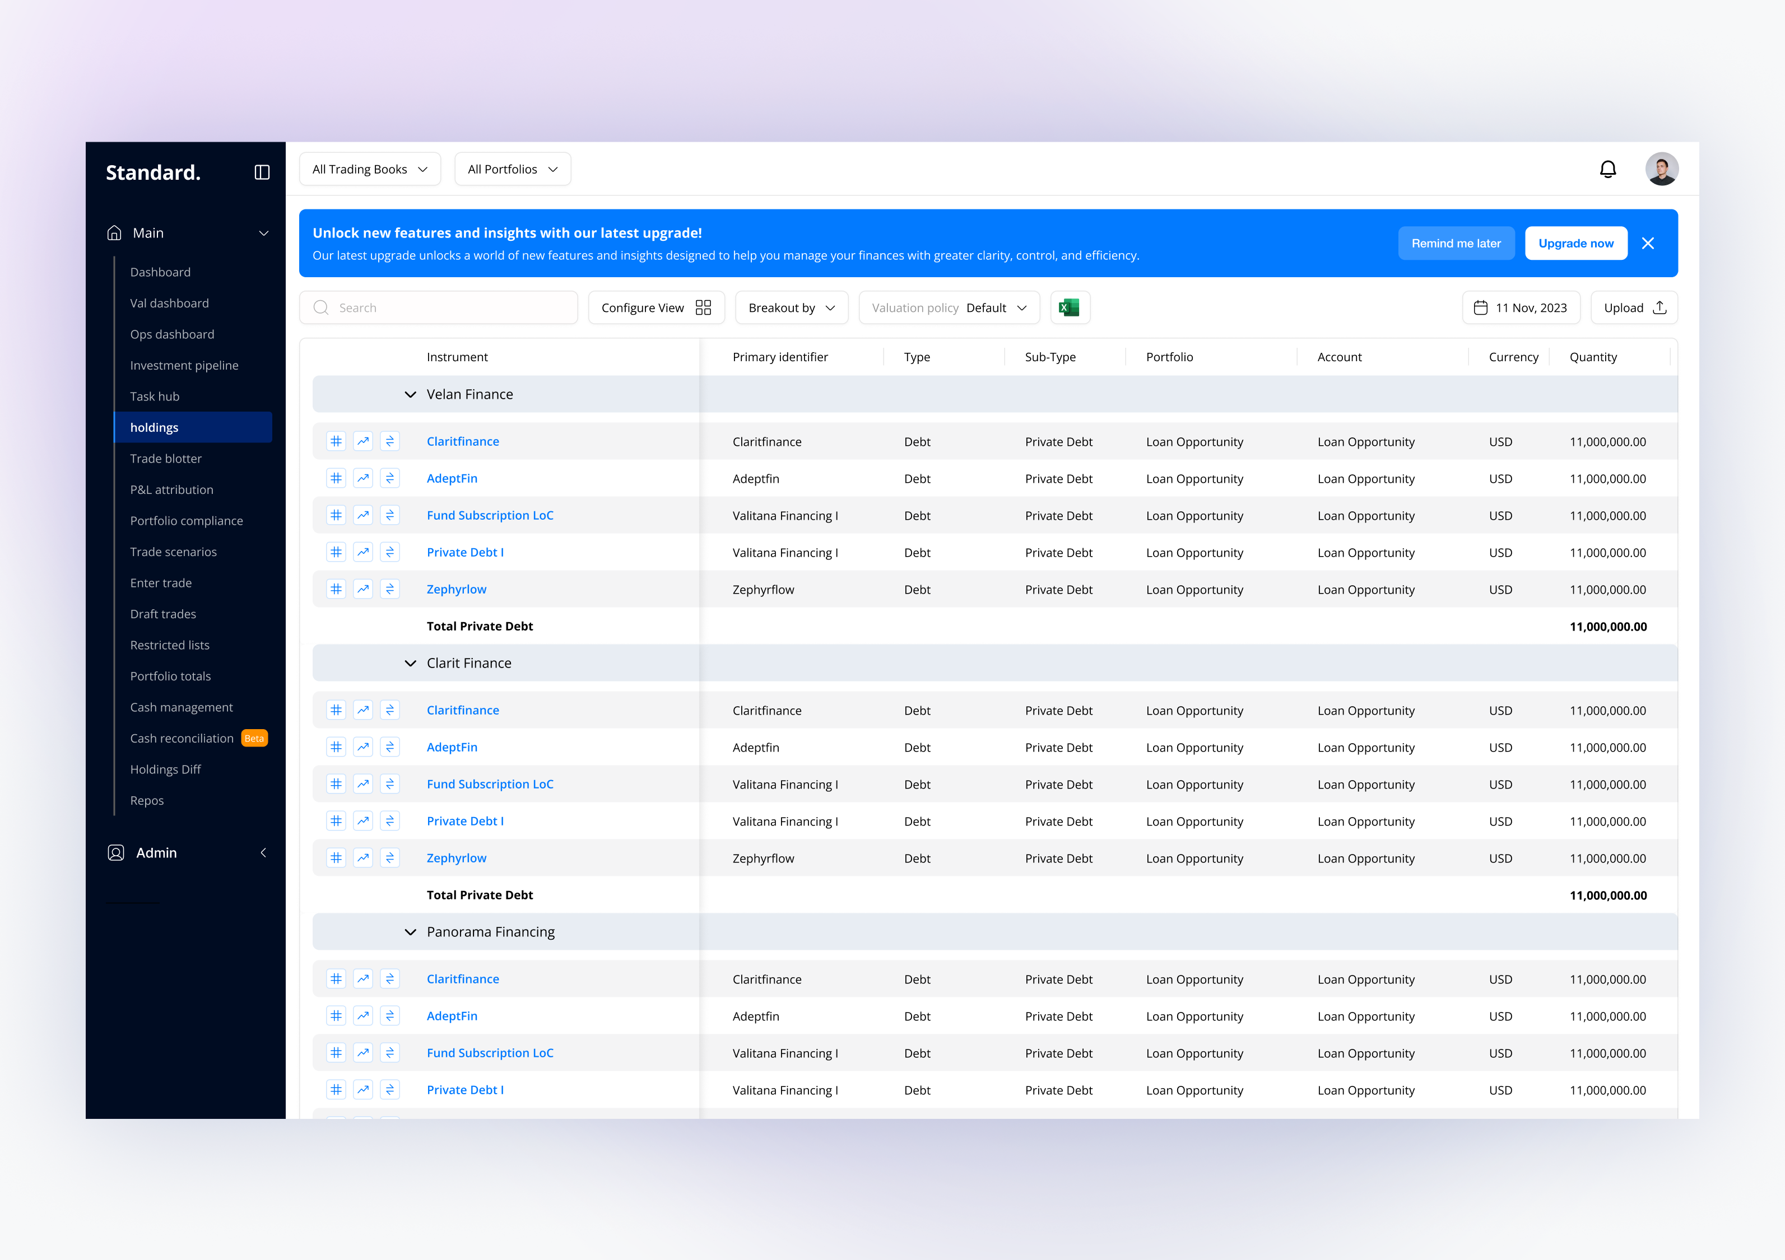Click the sidebar collapse icon next to Standard
Screen dimensions: 1785x1260
tap(262, 172)
